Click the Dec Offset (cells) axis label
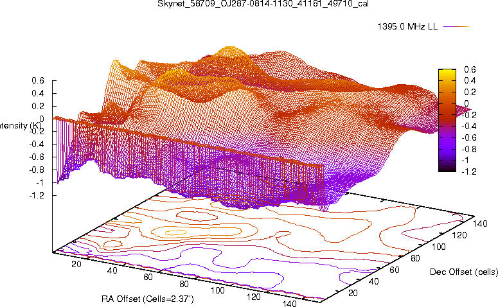Image resolution: width=498 pixels, height=307 pixels. point(464,272)
